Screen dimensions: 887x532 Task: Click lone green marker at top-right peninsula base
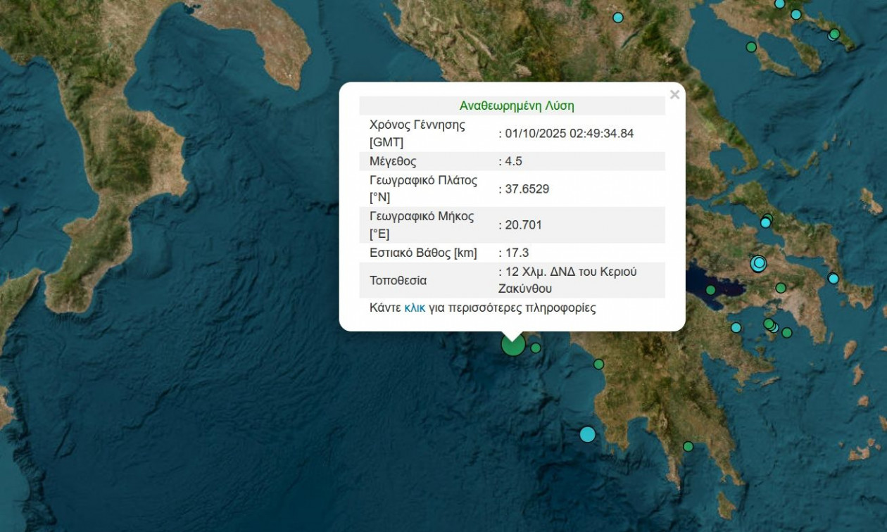click(x=751, y=47)
